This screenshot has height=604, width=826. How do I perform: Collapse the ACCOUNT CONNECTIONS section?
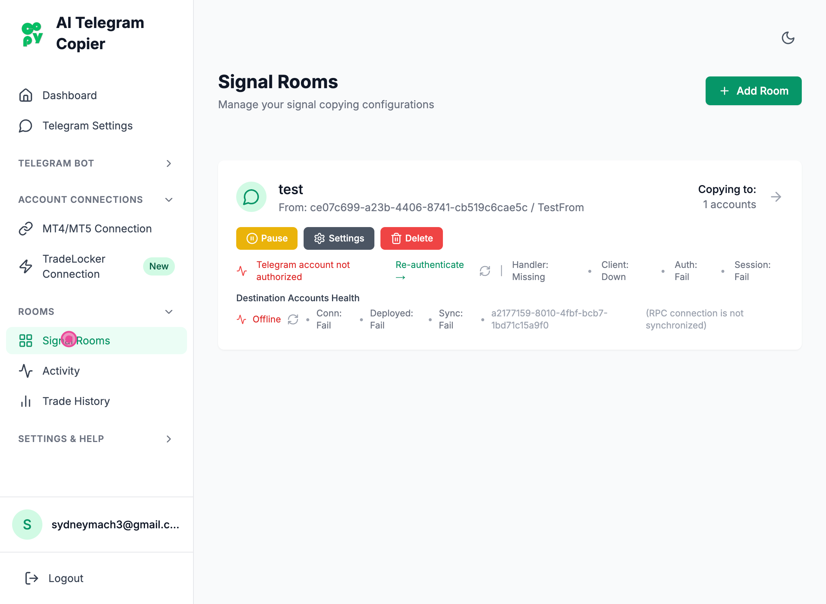click(169, 200)
